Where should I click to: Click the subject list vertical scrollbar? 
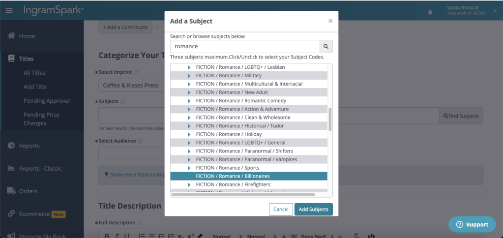330,119
